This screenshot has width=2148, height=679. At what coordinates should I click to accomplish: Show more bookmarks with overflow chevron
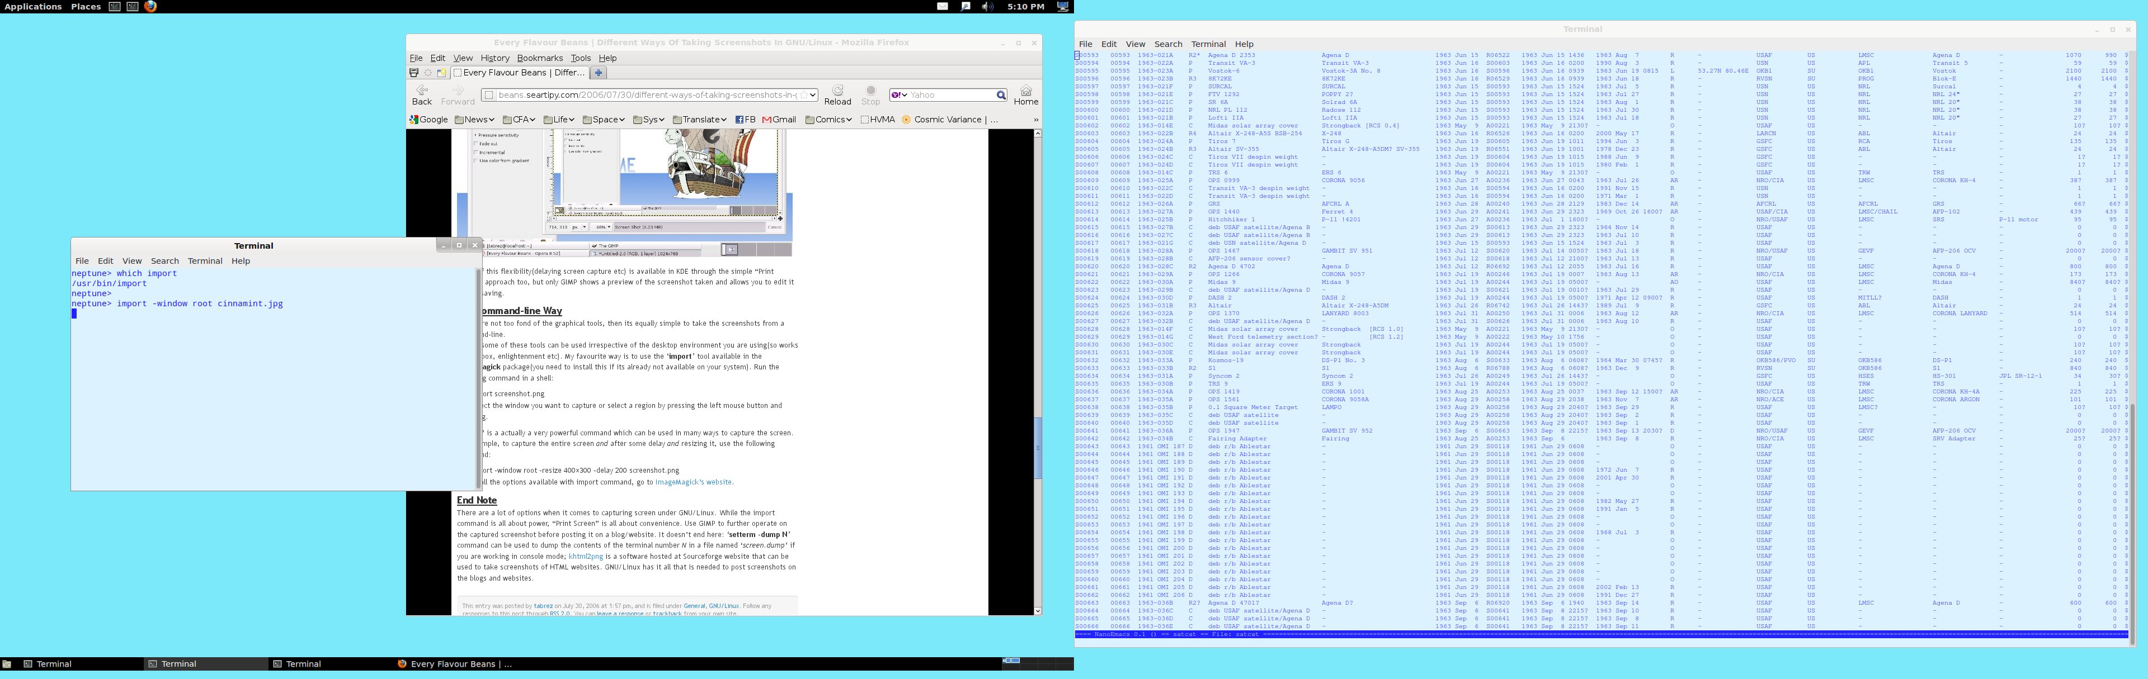[1035, 119]
